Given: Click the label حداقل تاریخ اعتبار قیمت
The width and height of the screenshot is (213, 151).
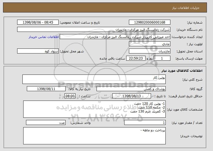Looking at the screenshot, I should point(185,96).
